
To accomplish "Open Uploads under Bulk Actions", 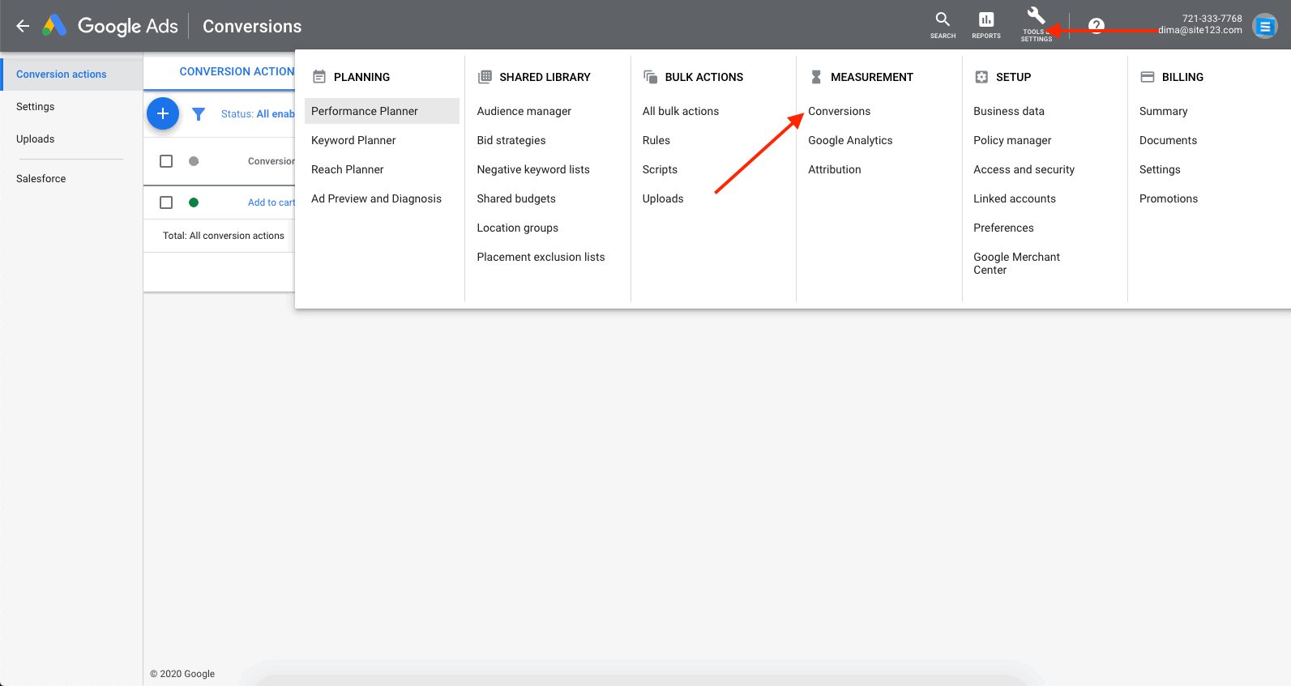I will tap(663, 198).
